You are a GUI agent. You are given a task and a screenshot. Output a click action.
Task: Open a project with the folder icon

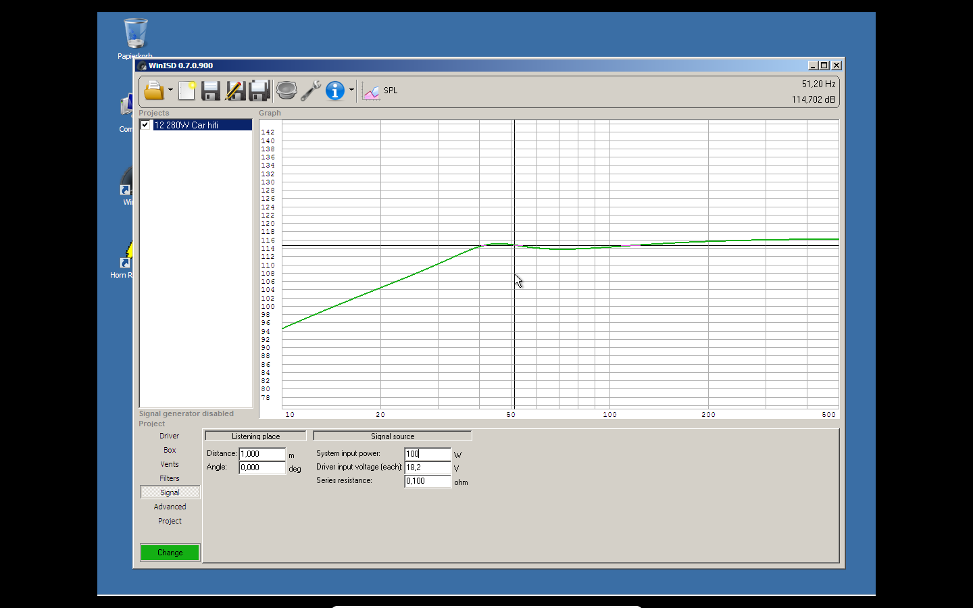tap(153, 90)
